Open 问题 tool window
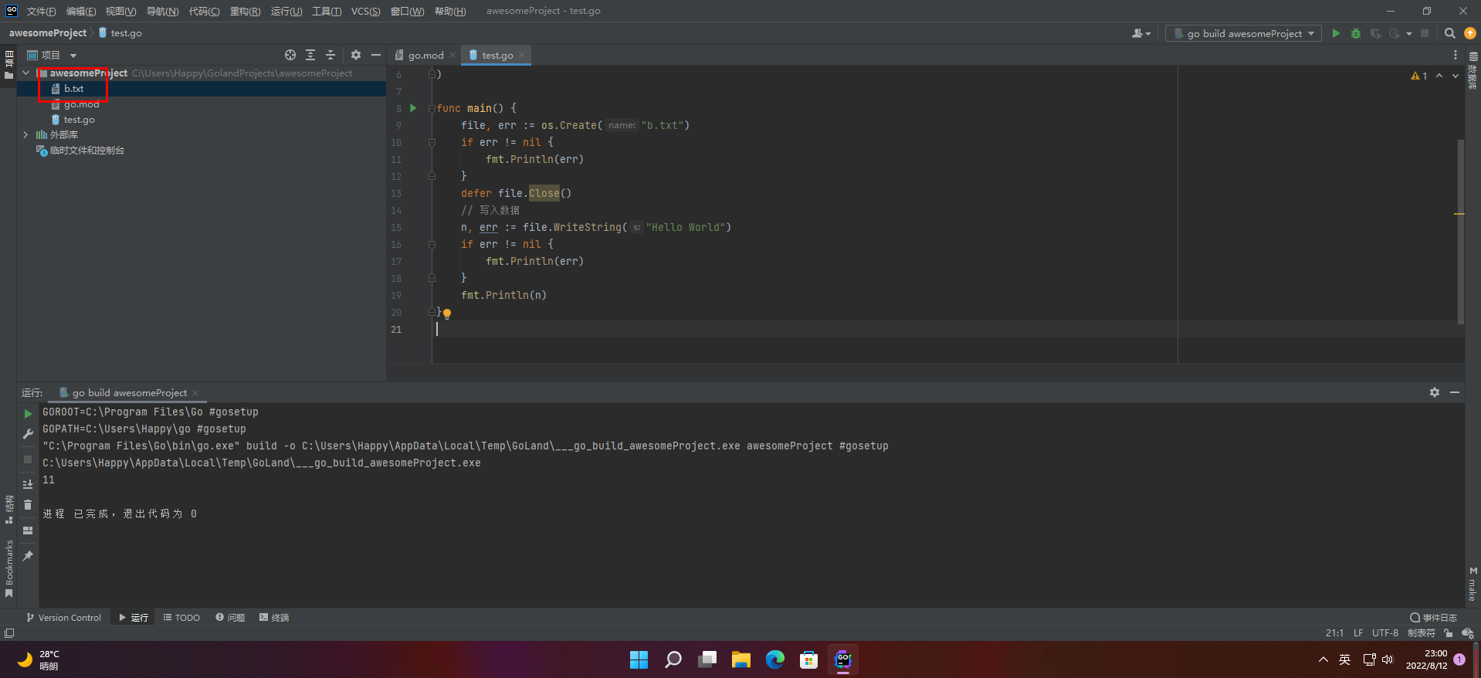The image size is (1481, 678). tap(230, 618)
